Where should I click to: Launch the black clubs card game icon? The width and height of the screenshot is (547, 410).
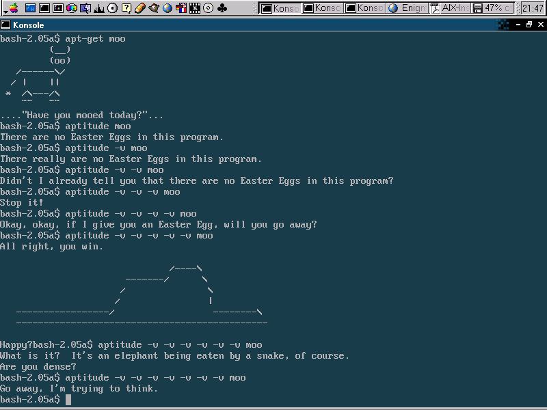click(222, 8)
